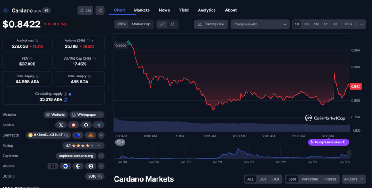Select Market cap chart mode

(141, 24)
